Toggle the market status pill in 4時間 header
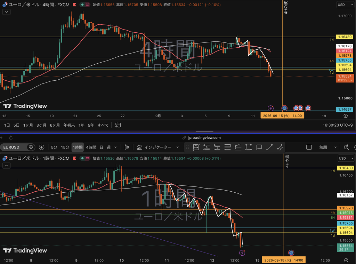 [x=85, y=5]
